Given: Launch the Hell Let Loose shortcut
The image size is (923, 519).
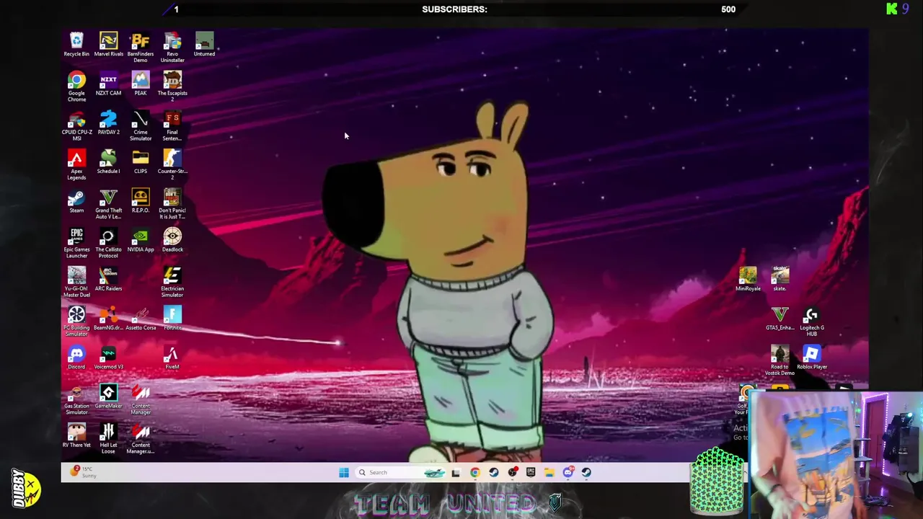Looking at the screenshot, I should [108, 438].
